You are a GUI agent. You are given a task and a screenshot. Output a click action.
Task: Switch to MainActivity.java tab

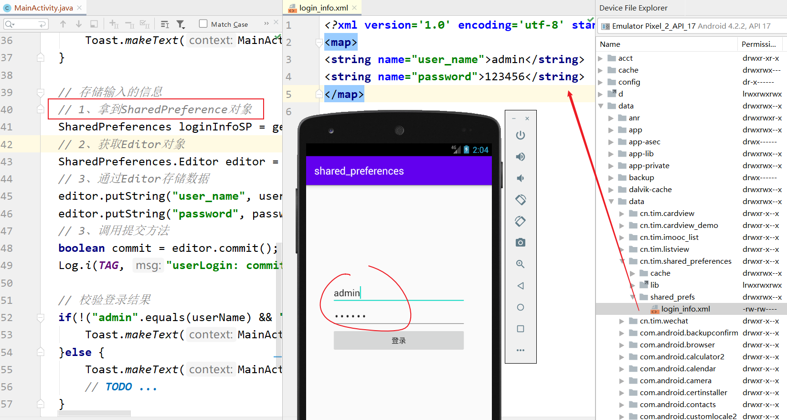pyautogui.click(x=43, y=8)
